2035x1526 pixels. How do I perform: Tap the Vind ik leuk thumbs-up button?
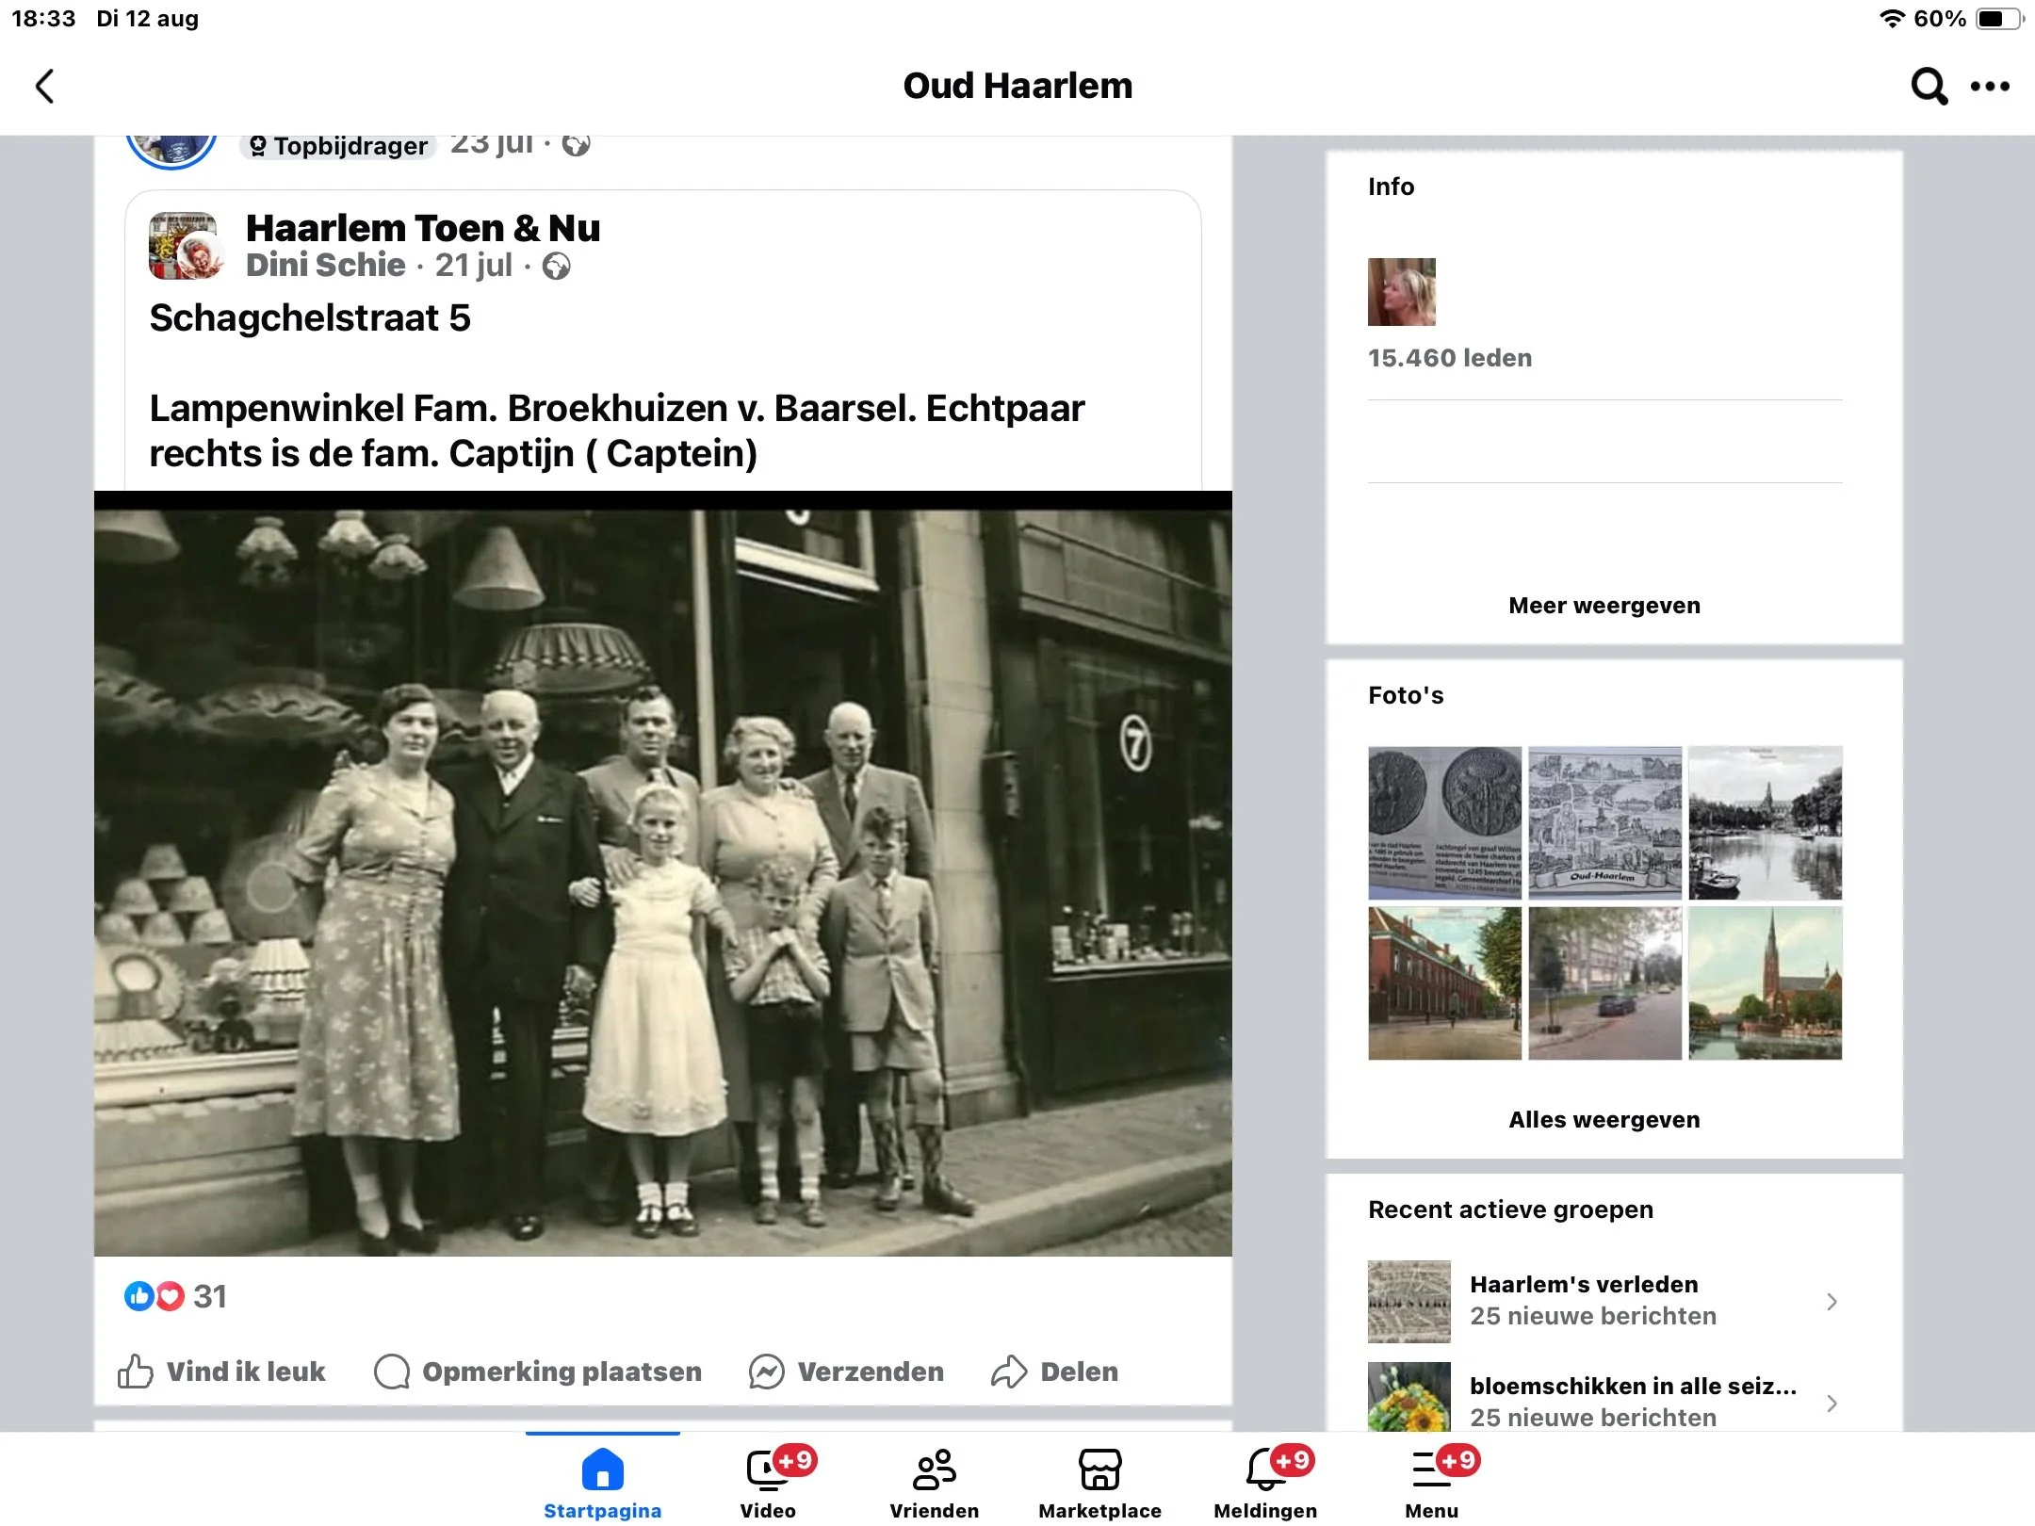pyautogui.click(x=136, y=1372)
